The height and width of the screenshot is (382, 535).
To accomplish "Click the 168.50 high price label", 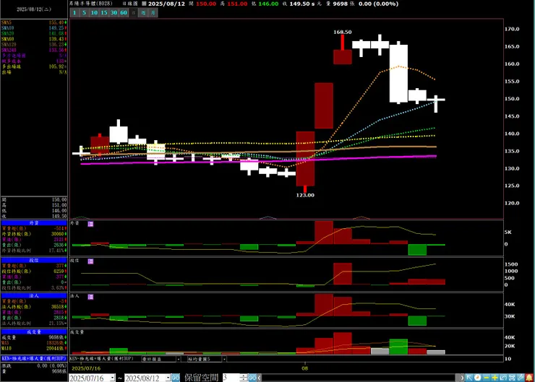I will point(342,32).
